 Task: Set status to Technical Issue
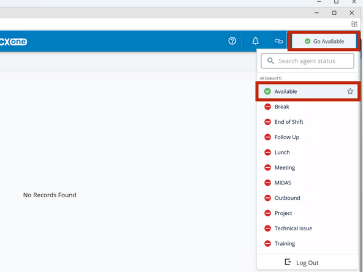(308, 229)
